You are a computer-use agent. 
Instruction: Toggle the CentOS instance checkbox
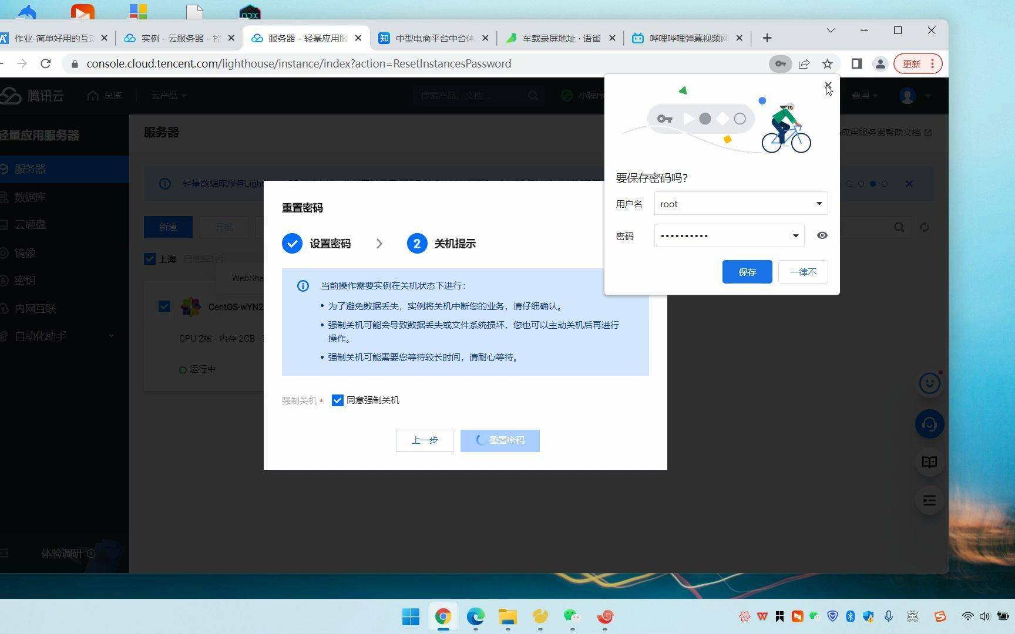click(x=164, y=306)
